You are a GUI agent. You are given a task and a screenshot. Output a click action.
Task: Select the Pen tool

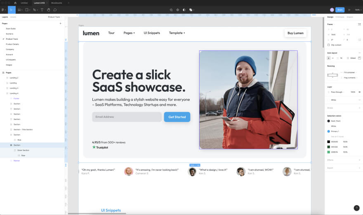click(x=35, y=10)
